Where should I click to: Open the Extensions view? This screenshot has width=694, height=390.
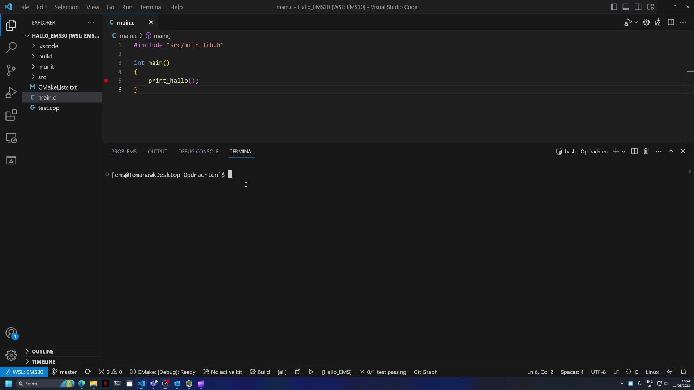coord(11,116)
